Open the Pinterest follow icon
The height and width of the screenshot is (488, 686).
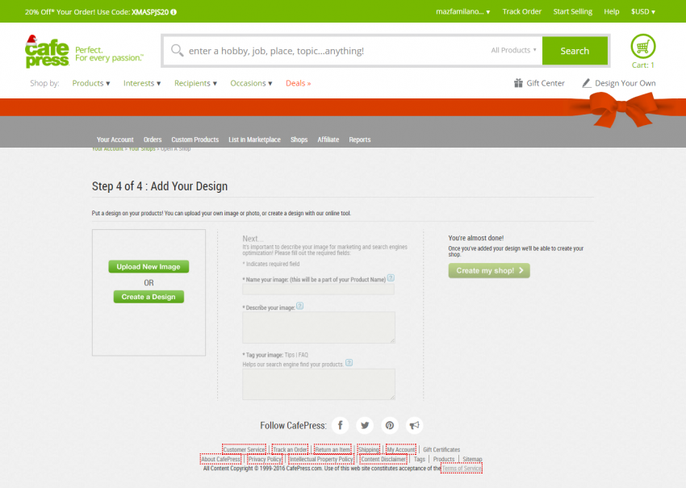[390, 425]
